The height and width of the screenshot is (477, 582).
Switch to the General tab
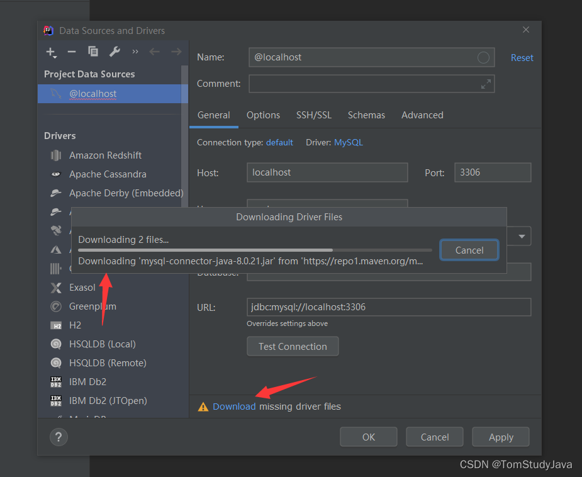[x=214, y=115]
